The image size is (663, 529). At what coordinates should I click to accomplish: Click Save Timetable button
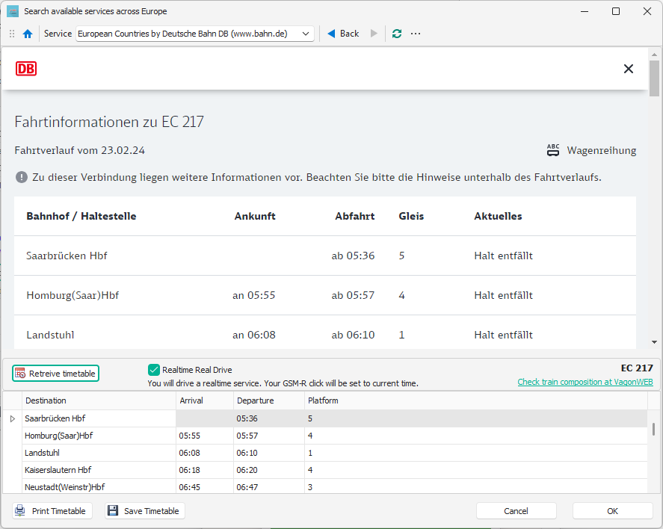(144, 511)
